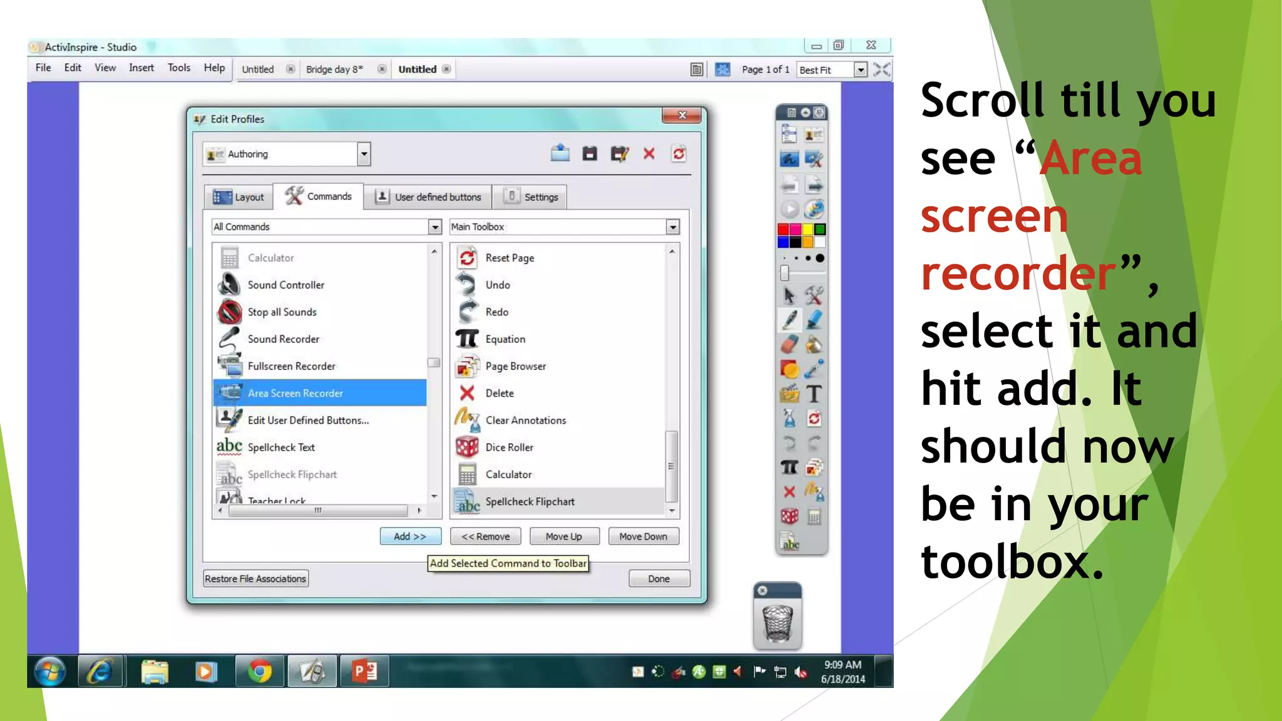The width and height of the screenshot is (1282, 721).
Task: Go to next page with toolbox arrow
Action: click(814, 185)
